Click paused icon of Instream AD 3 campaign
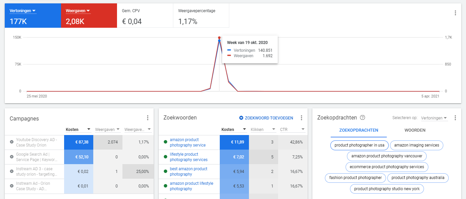Image resolution: width=466 pixels, height=199 pixels. (x=12, y=171)
